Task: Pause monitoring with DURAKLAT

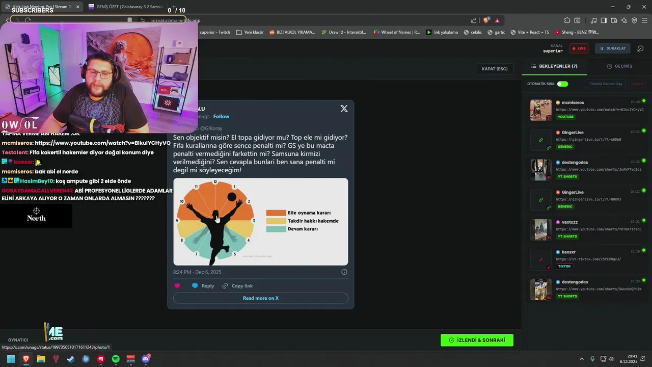Action: point(612,48)
